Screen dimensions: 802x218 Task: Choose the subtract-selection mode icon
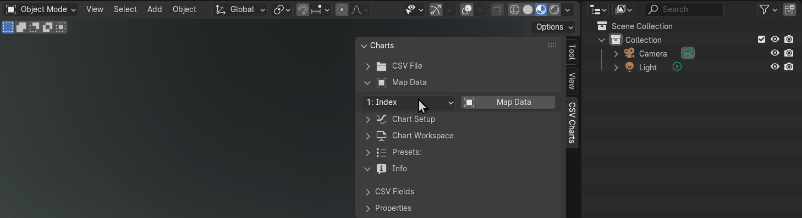click(35, 27)
